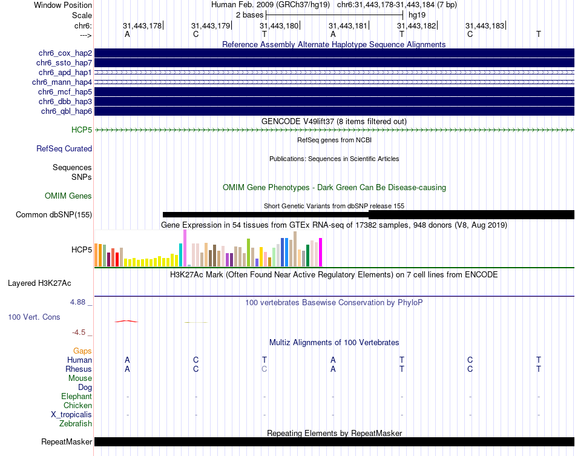Click the -4.5 PhyloP lower scale value
Viewport: 575px width, 456px height.
pyautogui.click(x=79, y=332)
